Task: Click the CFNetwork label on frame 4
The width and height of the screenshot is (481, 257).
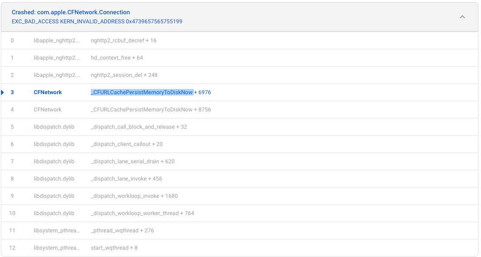Action: (x=48, y=109)
